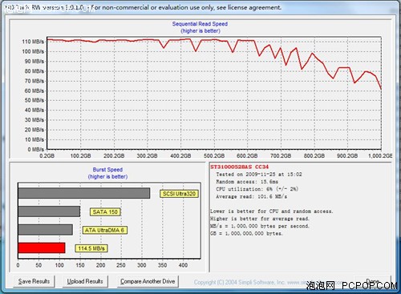The image size is (401, 294).
Task: Select the SATA 150 yellow label
Action: click(x=105, y=211)
